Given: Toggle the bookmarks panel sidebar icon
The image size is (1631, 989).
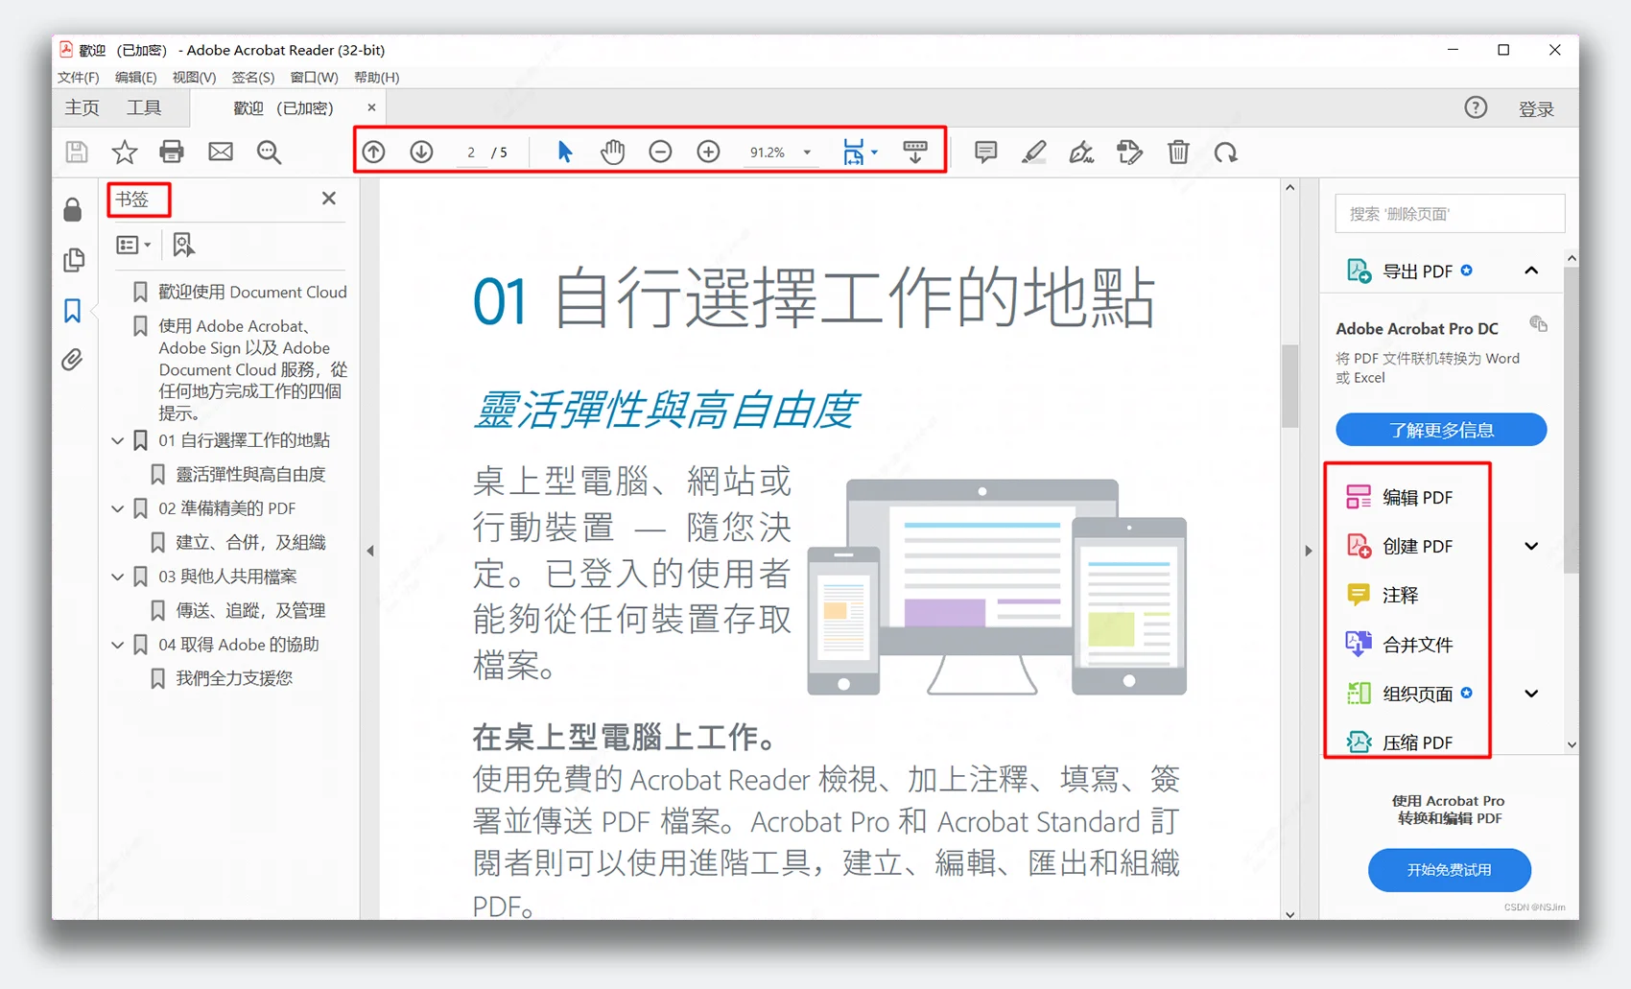Looking at the screenshot, I should tap(72, 310).
